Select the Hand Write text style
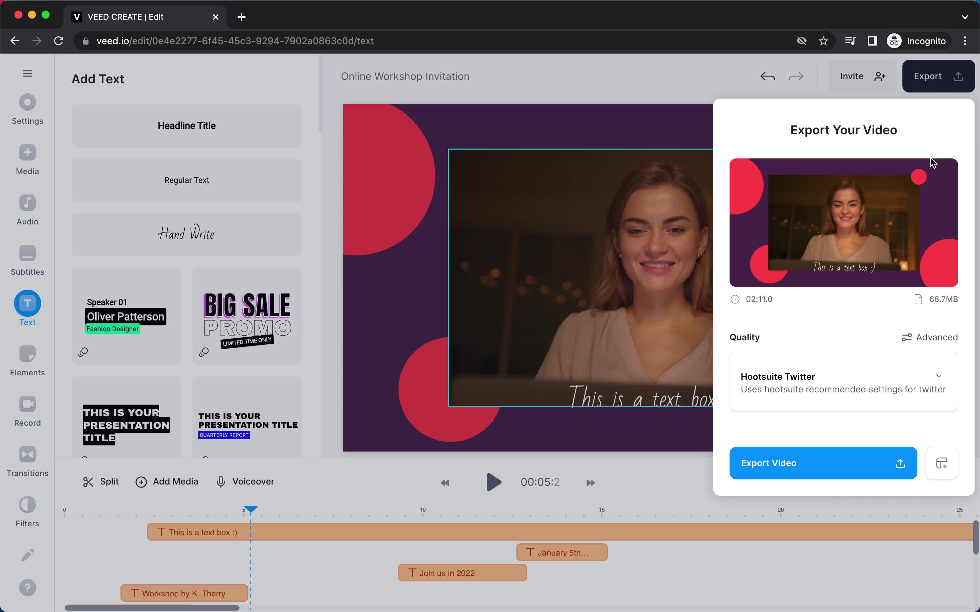Image resolution: width=980 pixels, height=612 pixels. point(186,233)
